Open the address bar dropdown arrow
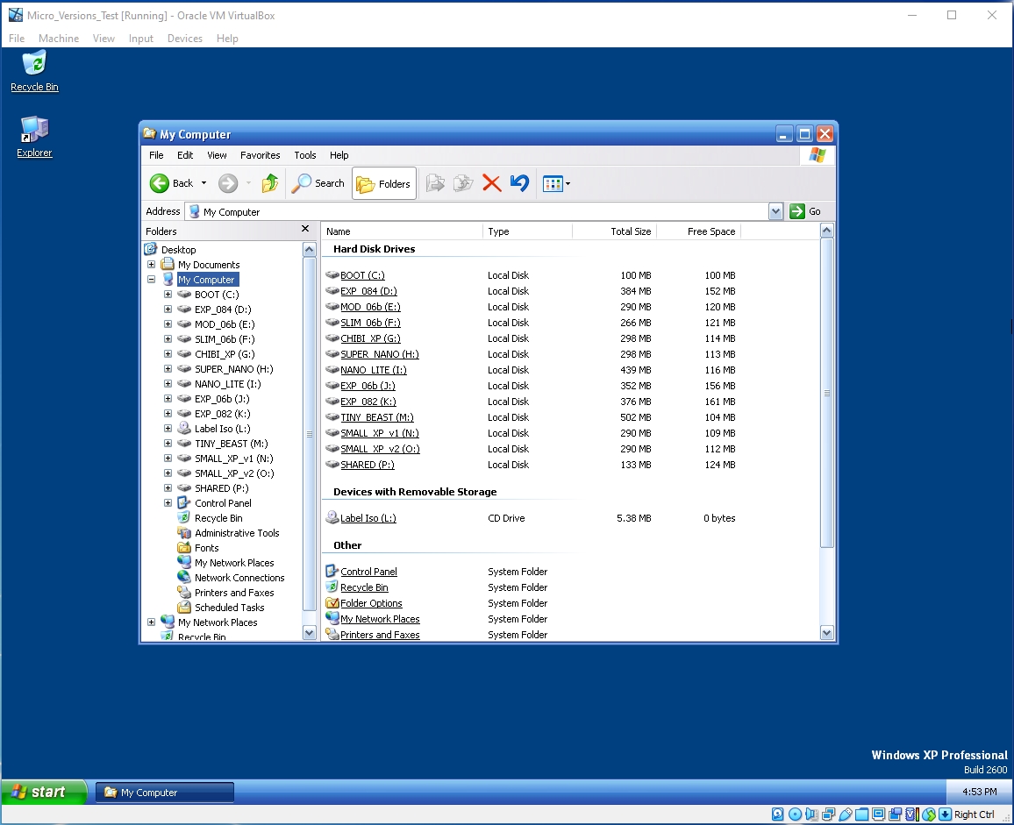The height and width of the screenshot is (825, 1014). point(775,211)
